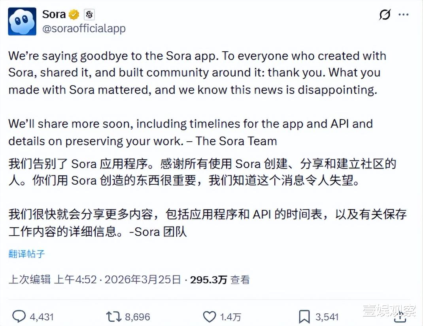Bookmark the post with the bookmark icon

click(x=304, y=317)
